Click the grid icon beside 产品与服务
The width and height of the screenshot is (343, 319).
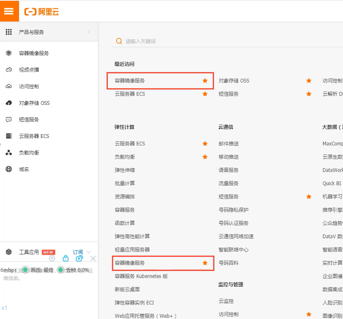click(9, 32)
